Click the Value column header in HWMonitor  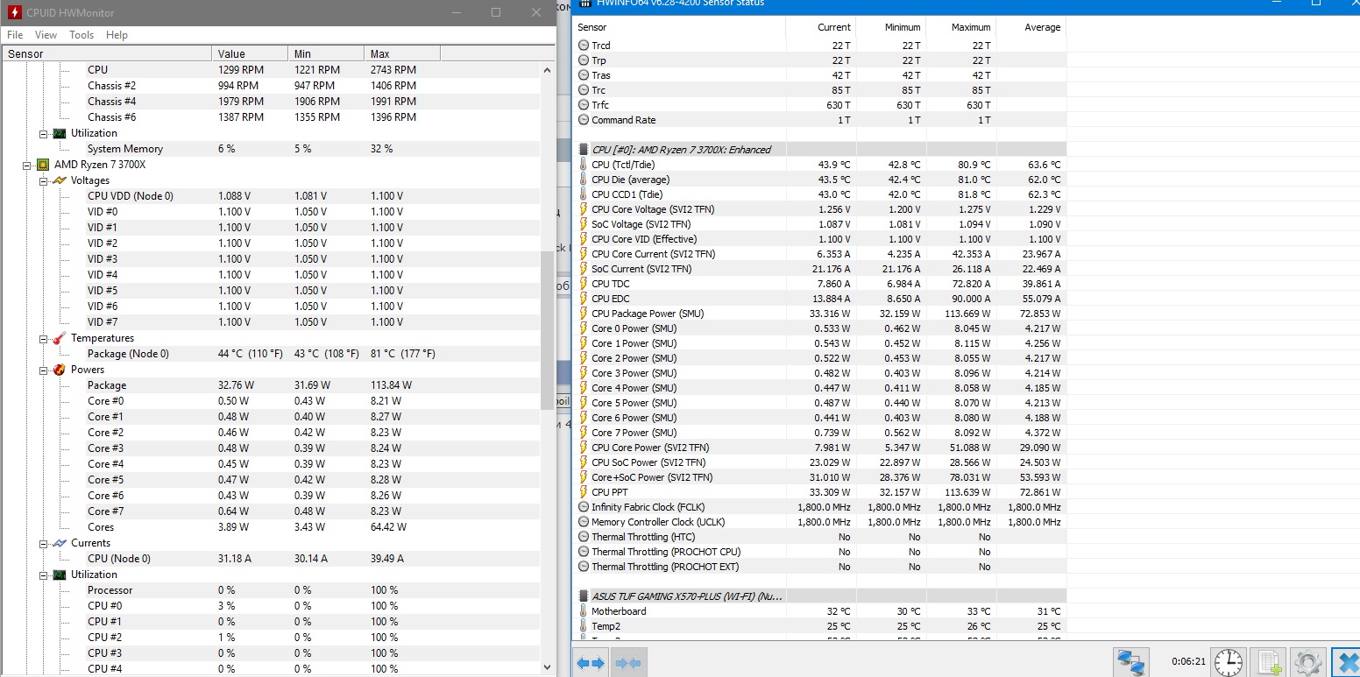pyautogui.click(x=250, y=53)
